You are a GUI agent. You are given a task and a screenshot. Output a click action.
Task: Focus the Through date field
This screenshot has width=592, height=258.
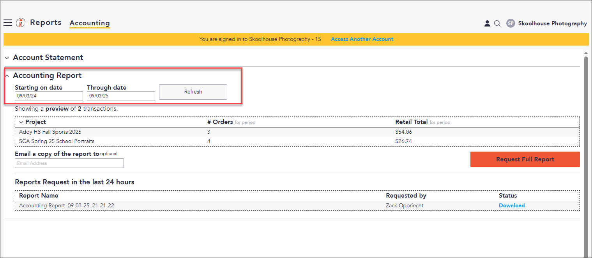121,96
